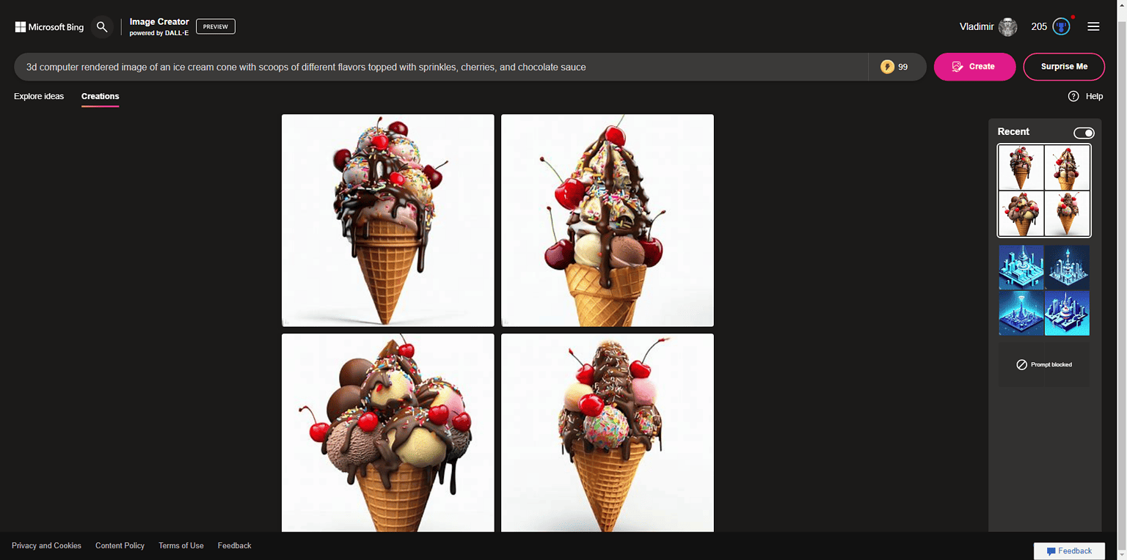This screenshot has height=560, width=1127.
Task: Open a blue isometric city thumbnail in Recent
Action: pyautogui.click(x=1021, y=267)
